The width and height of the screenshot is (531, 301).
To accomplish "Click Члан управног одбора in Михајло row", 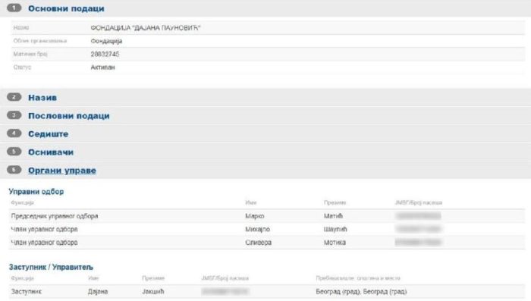I will pyautogui.click(x=44, y=229).
